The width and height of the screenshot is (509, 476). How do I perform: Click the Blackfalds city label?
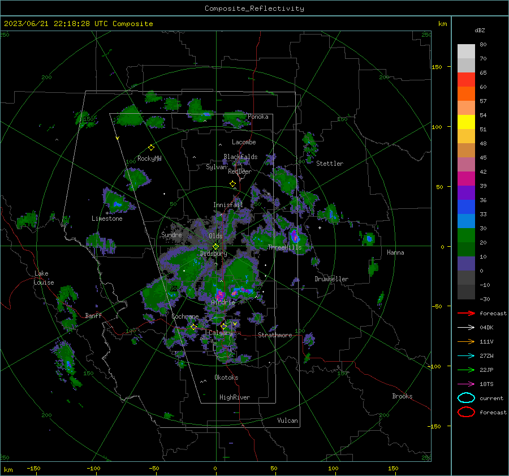(240, 157)
